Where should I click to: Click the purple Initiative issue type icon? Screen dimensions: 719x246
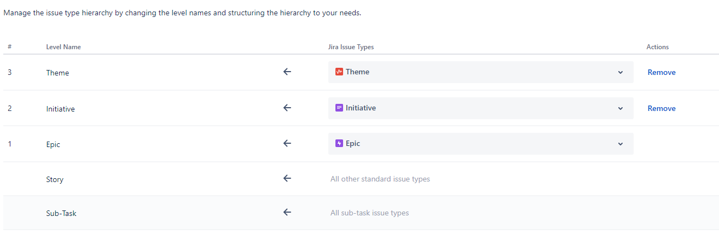339,108
